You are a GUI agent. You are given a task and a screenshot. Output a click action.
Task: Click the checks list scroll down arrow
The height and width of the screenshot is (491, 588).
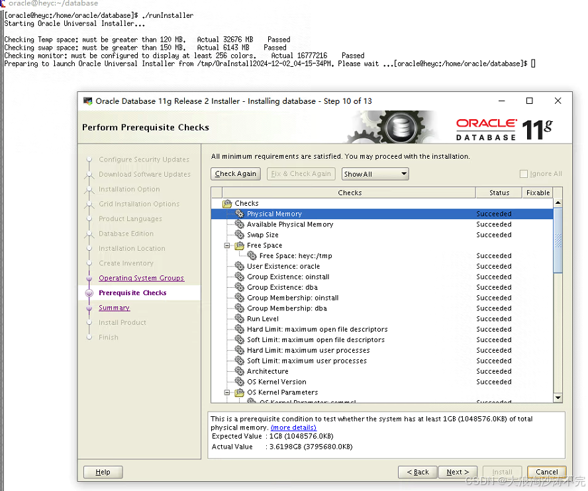(x=558, y=397)
